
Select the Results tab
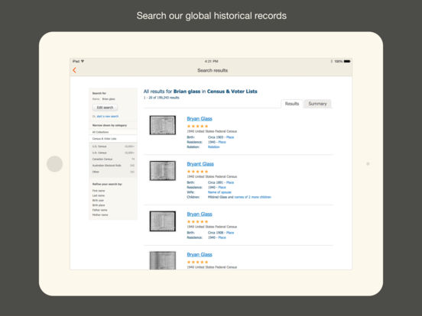[x=292, y=104]
